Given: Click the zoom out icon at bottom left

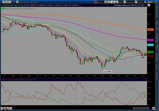Looking at the screenshot, I should coord(8,108).
